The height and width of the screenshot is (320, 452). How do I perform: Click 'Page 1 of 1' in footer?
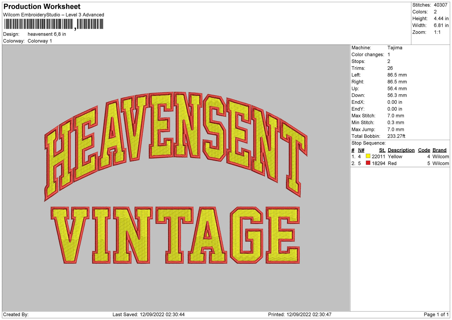(x=436, y=315)
